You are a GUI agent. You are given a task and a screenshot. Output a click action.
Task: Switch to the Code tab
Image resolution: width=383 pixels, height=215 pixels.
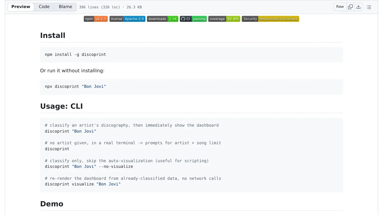click(44, 7)
